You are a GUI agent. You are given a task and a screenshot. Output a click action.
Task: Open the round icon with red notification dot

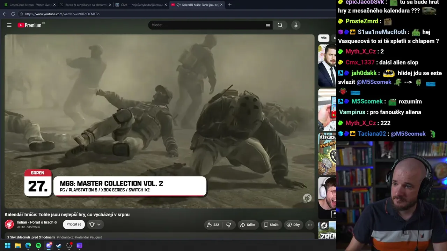pyautogui.click(x=69, y=245)
